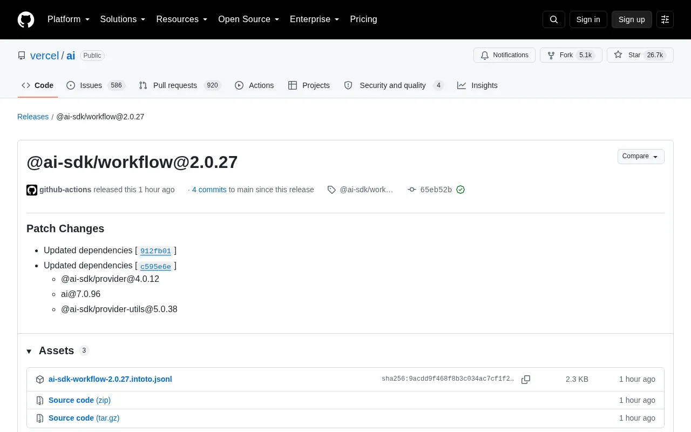
Task: Open the search magnifier icon
Action: coord(554,19)
